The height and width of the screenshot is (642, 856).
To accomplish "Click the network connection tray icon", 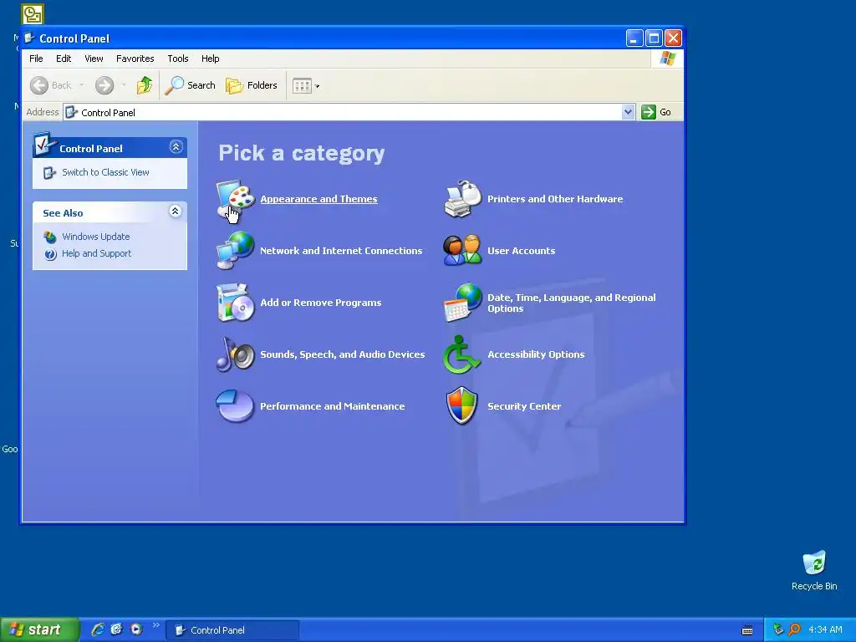I will pyautogui.click(x=778, y=629).
